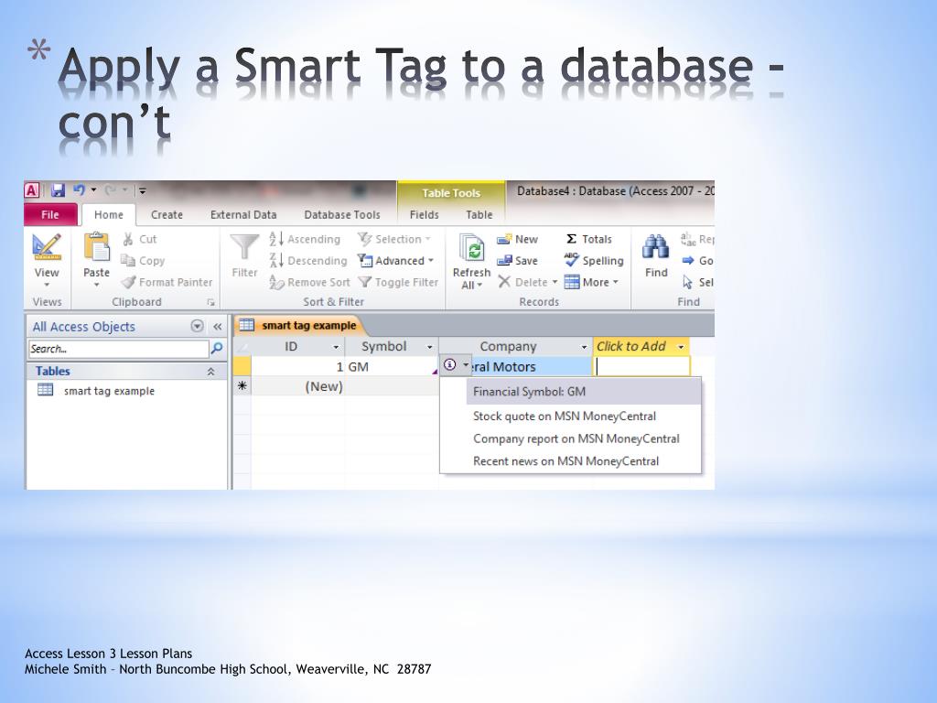Expand the View dropdown arrow
Viewport: 937px width, 703px height.
[47, 285]
